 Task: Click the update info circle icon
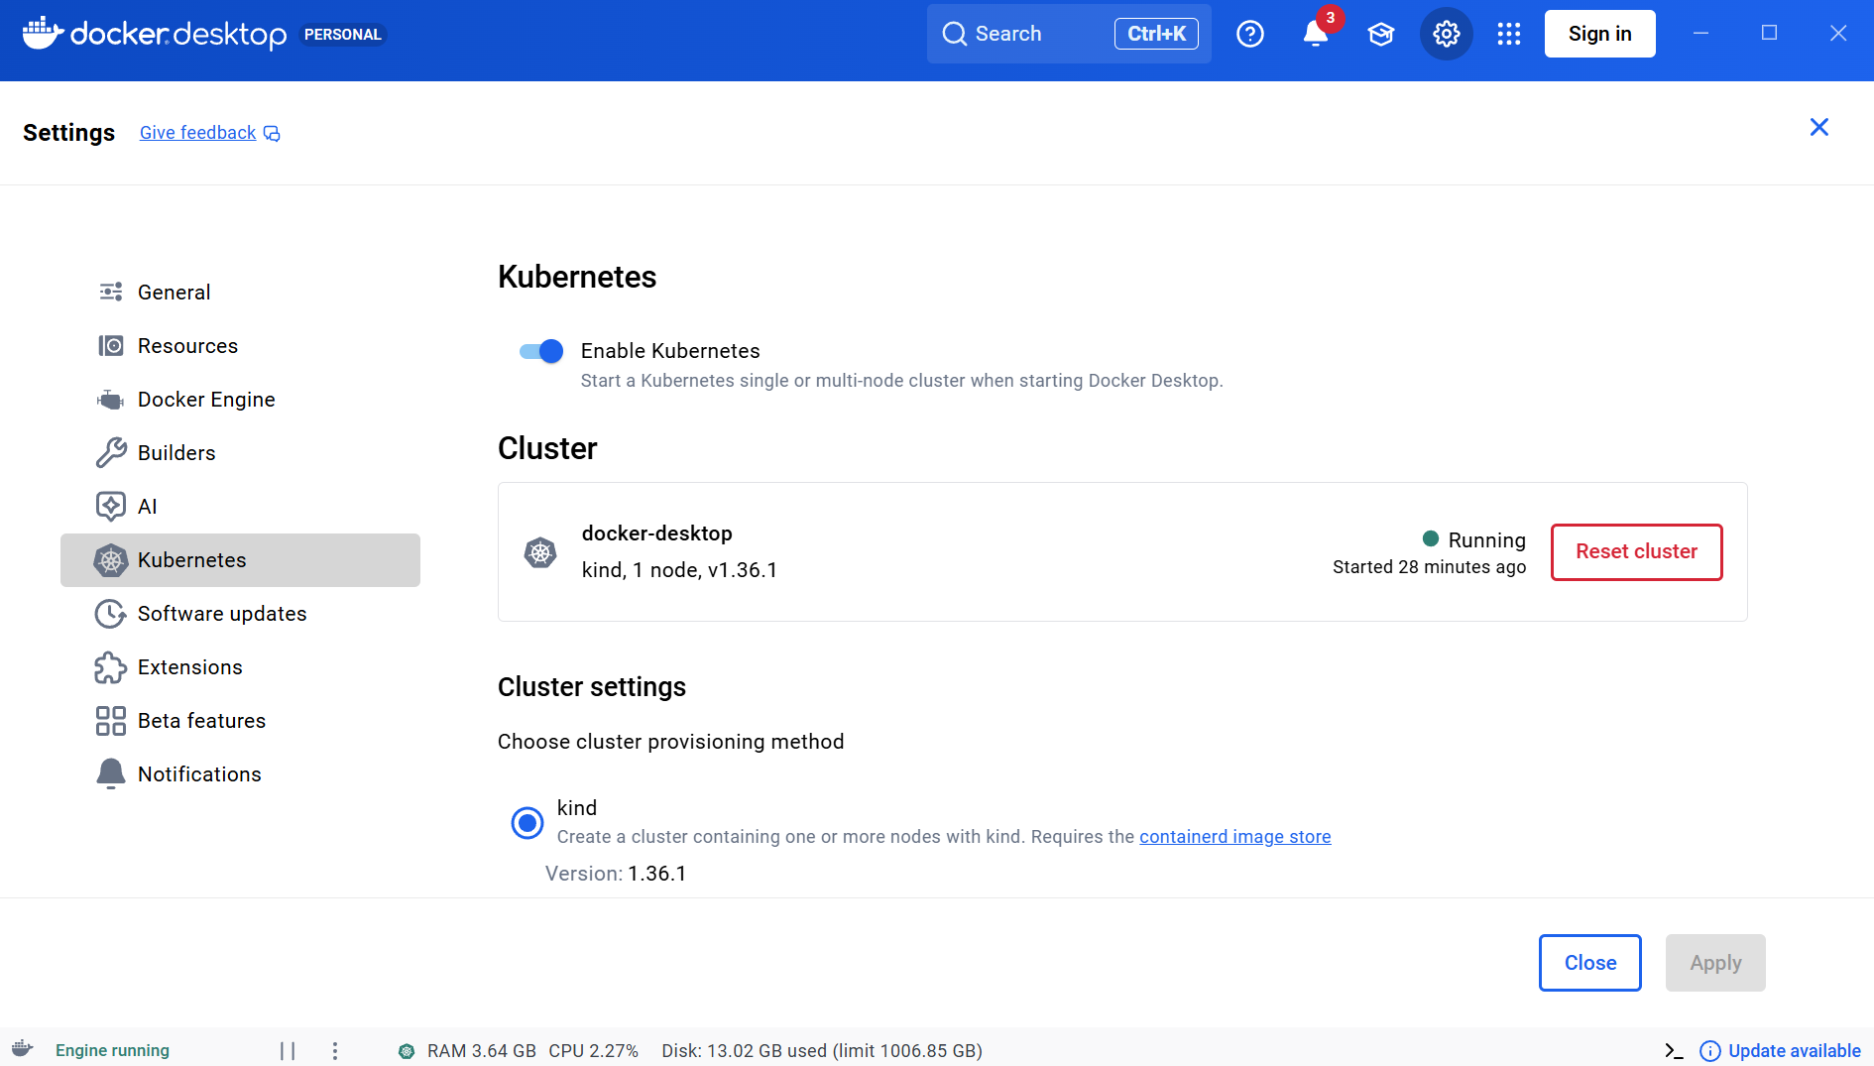(x=1710, y=1050)
